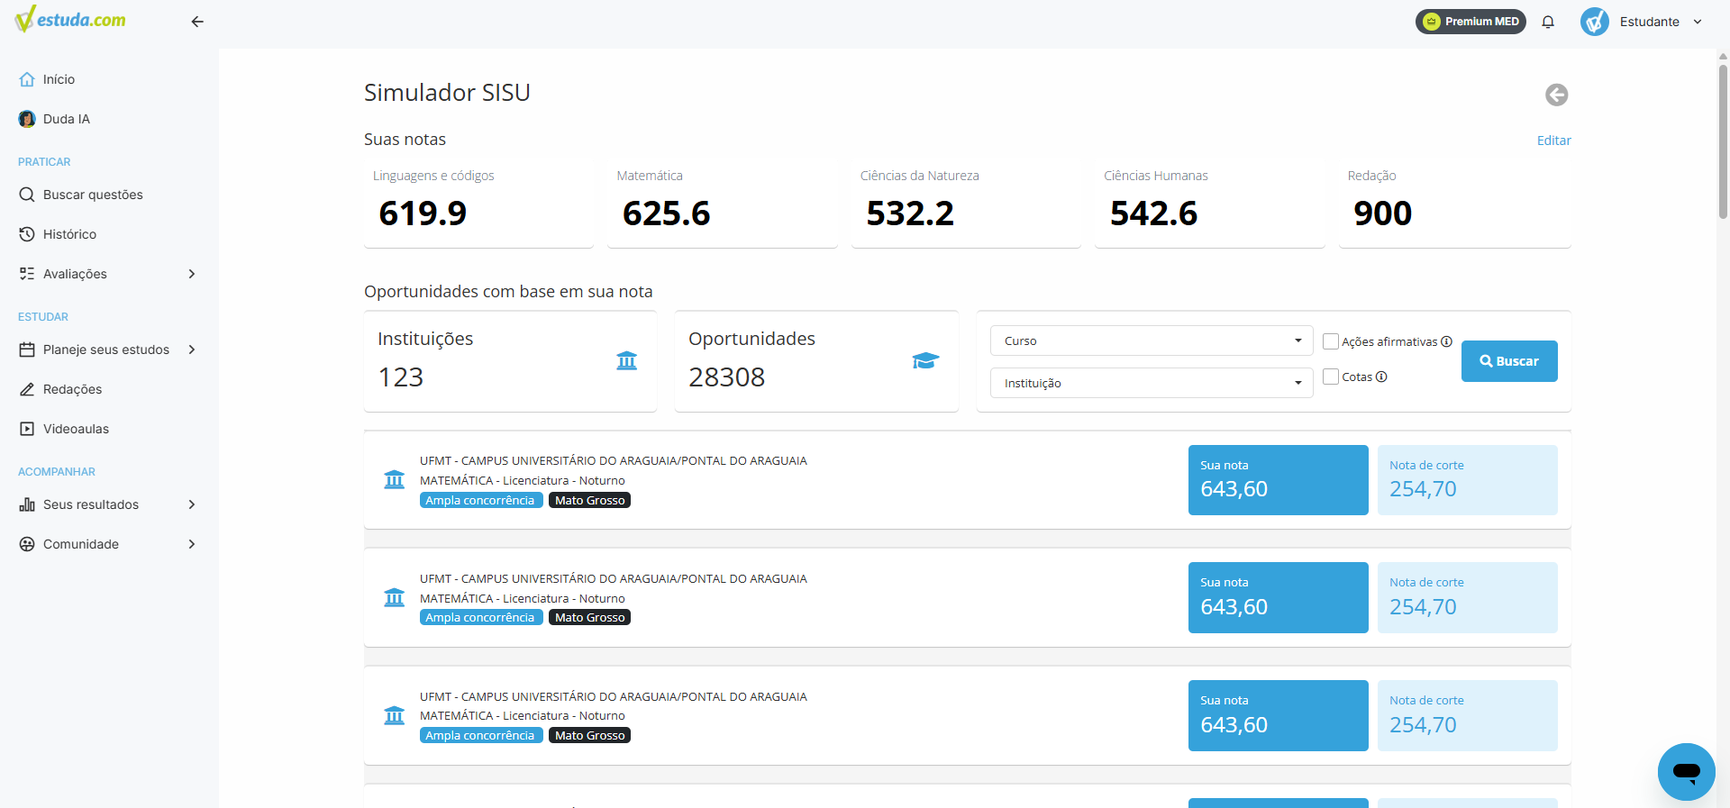1730x808 pixels.
Task: Click the circular back arrow beside Simulador SISU
Action: coord(1556,95)
